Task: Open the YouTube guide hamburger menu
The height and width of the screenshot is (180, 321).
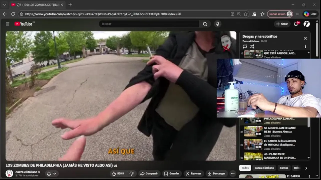Action: tap(7, 24)
